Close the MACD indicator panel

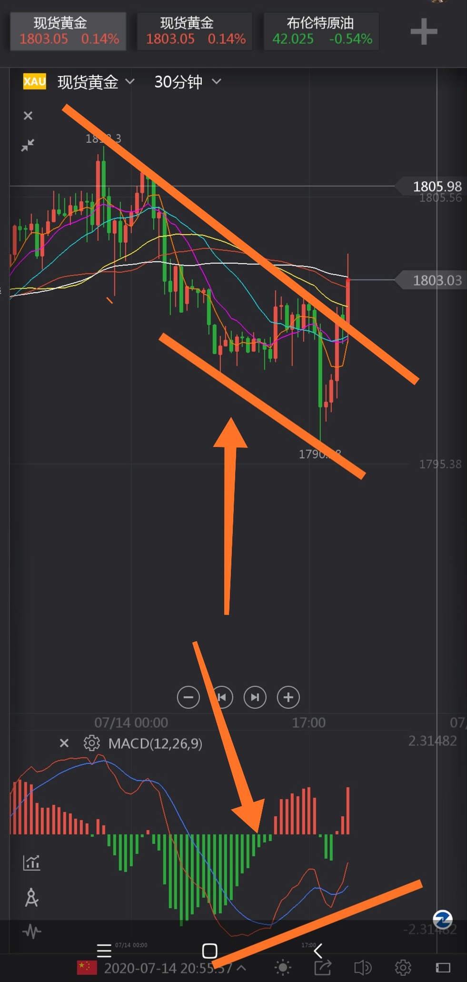64,743
